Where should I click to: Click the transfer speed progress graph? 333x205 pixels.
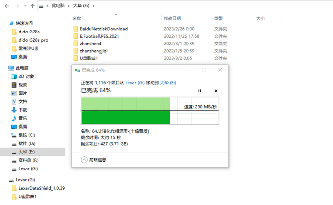click(x=149, y=110)
